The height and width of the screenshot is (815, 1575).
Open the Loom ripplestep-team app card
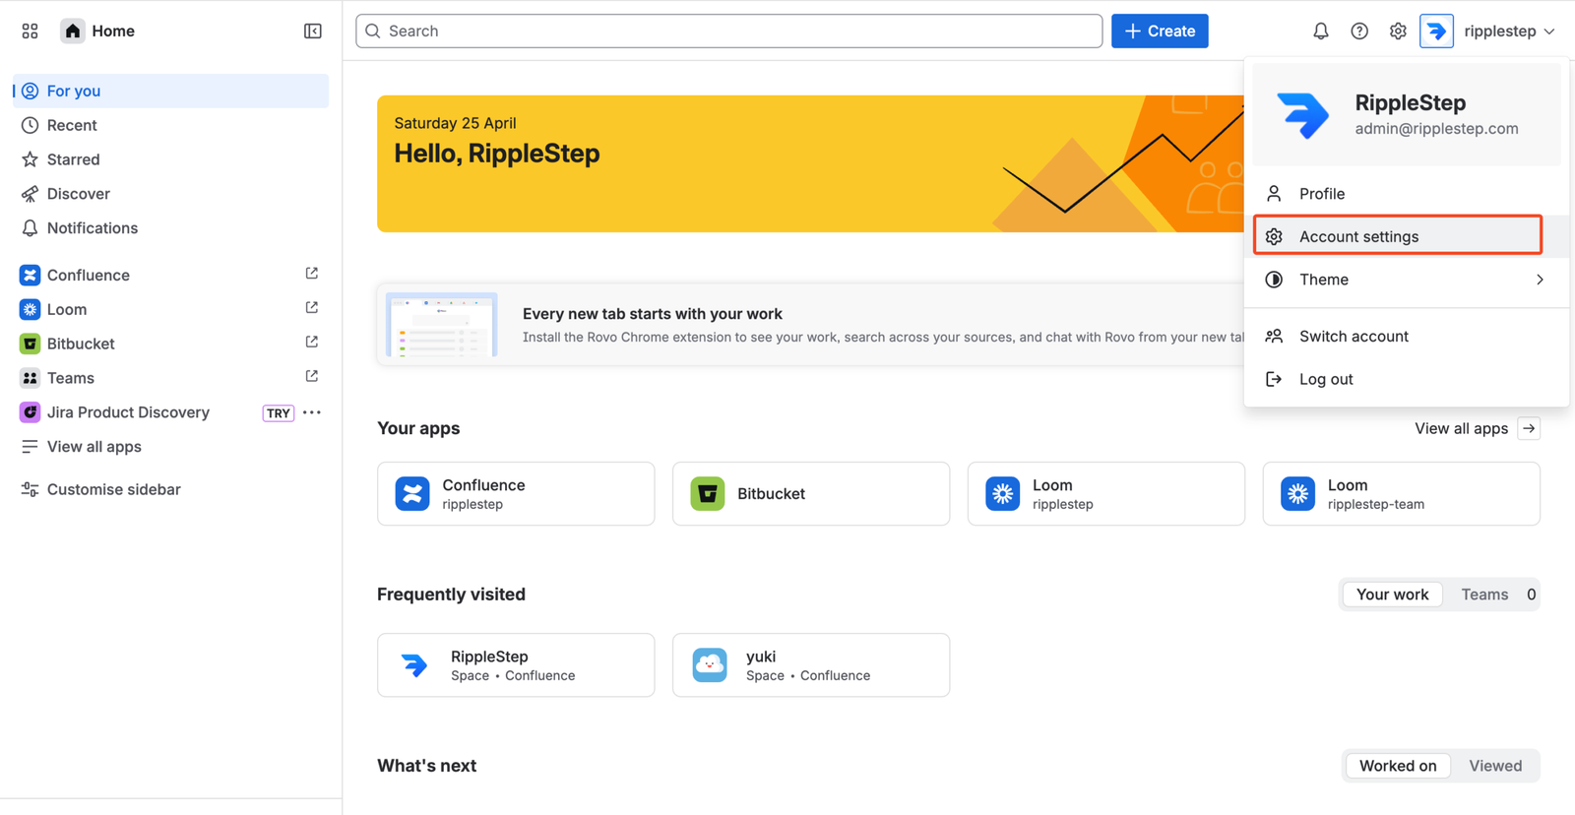point(1402,494)
